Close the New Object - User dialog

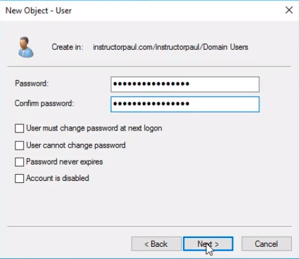[x=289, y=10]
